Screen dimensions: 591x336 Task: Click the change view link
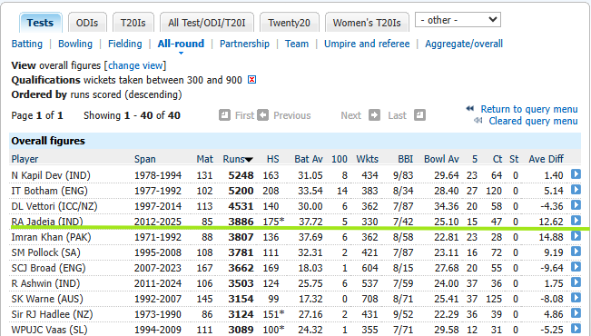[x=135, y=65]
